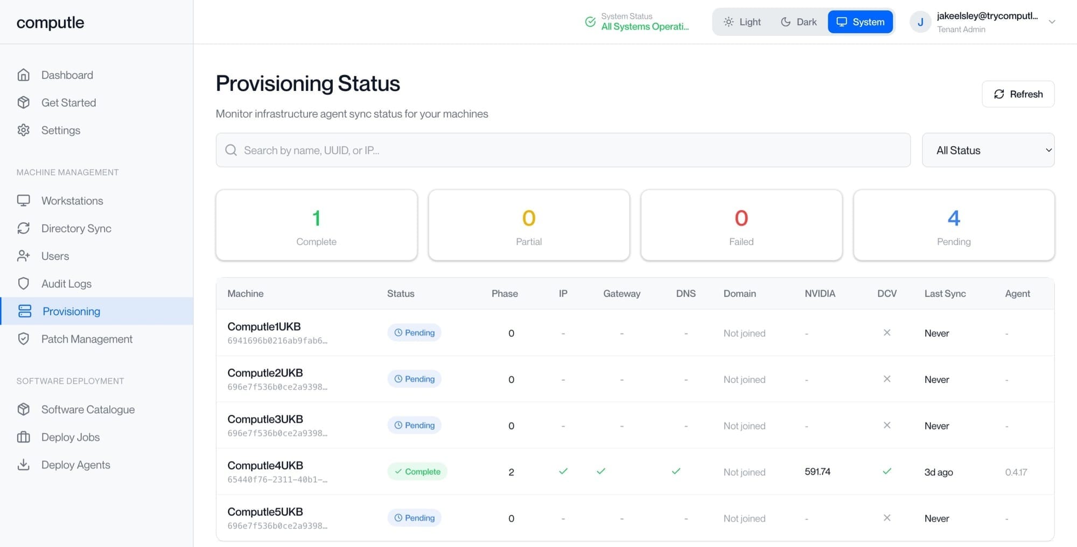
Task: Open Patch Management in the sidebar
Action: coord(87,339)
